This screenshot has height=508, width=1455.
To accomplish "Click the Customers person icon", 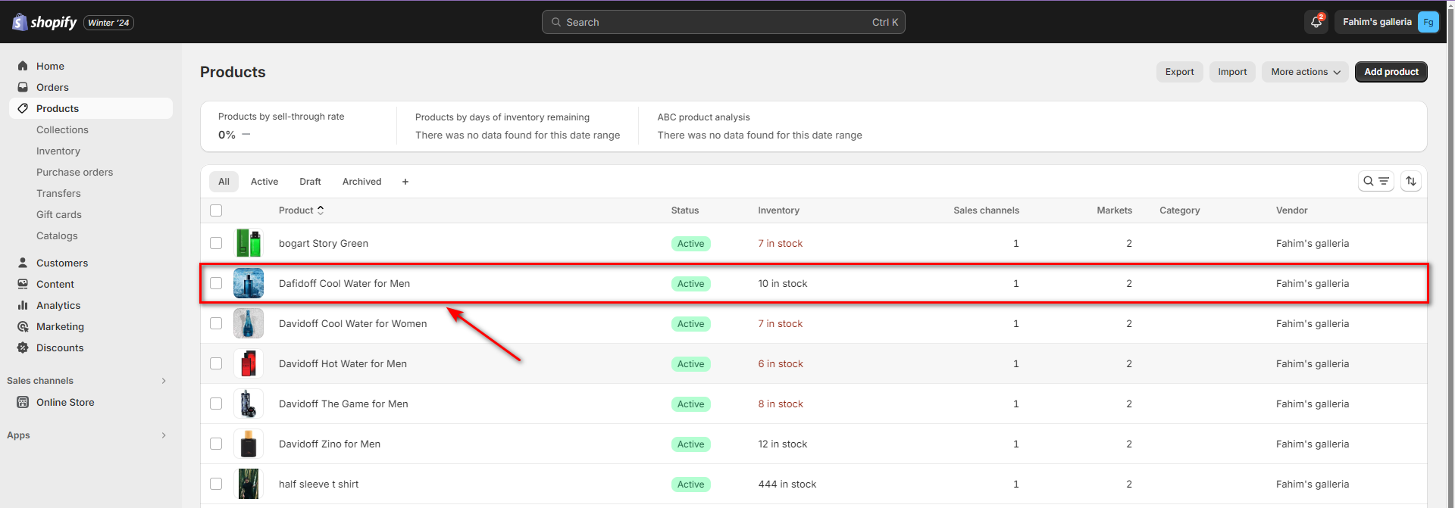I will [x=23, y=263].
